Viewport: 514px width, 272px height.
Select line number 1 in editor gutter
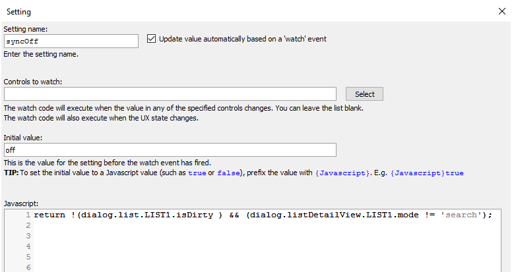click(x=28, y=215)
